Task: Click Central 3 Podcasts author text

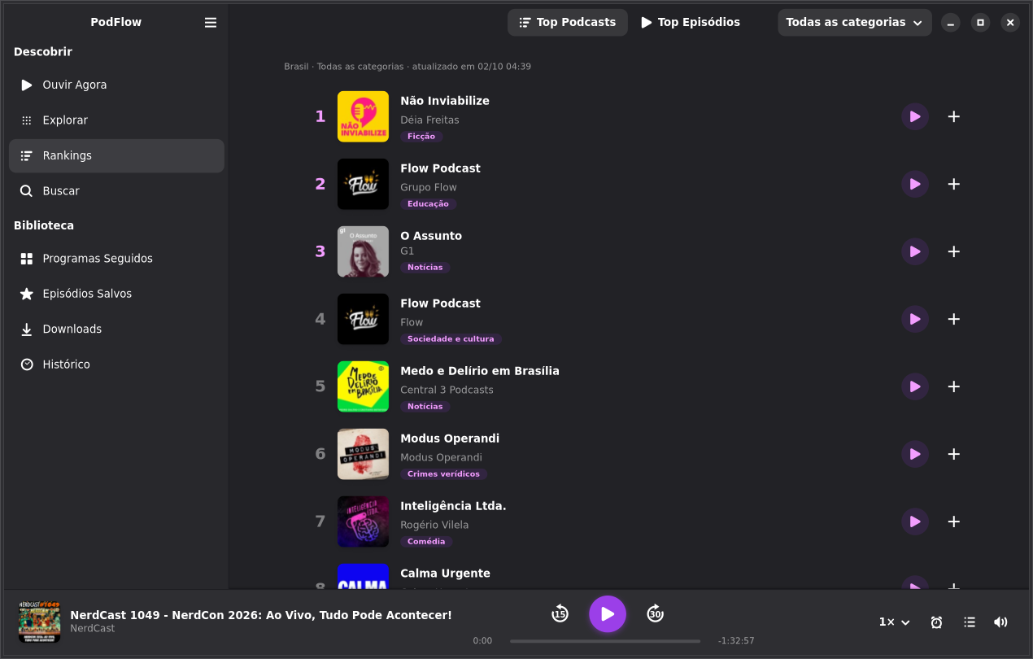Action: [x=447, y=391]
